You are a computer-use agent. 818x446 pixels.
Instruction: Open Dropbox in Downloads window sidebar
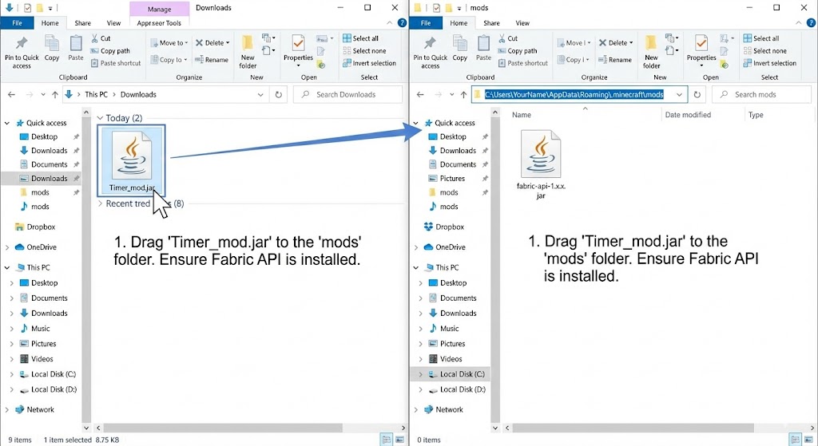coord(35,227)
